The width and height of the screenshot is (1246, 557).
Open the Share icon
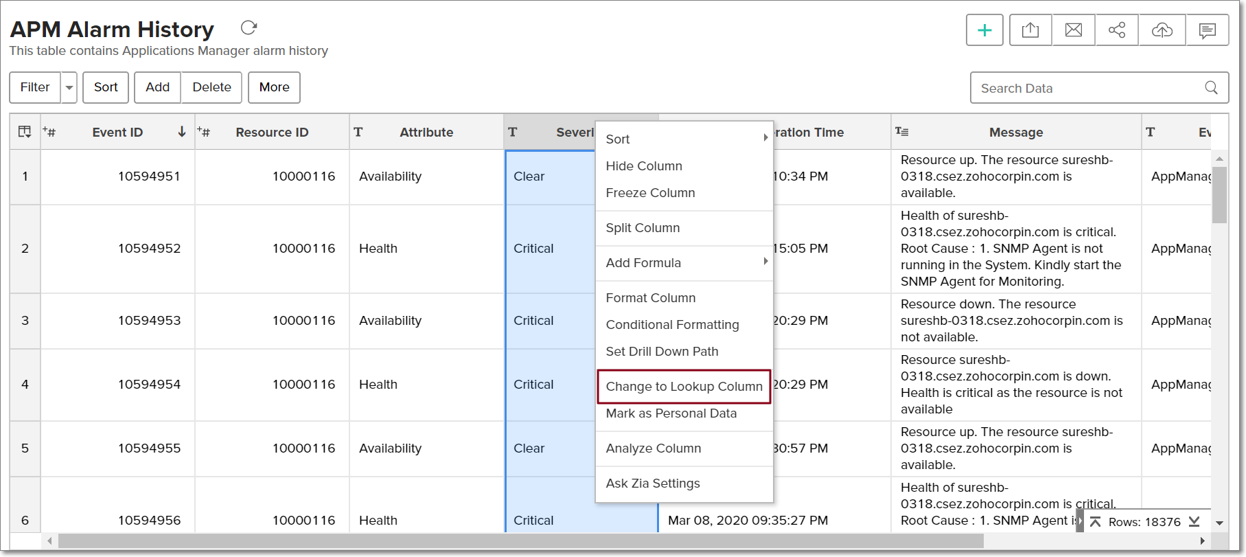[x=1117, y=30]
